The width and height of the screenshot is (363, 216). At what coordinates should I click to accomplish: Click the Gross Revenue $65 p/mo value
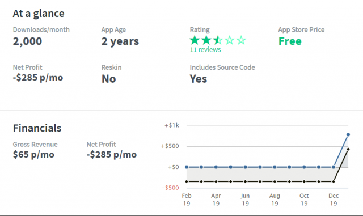click(x=33, y=154)
